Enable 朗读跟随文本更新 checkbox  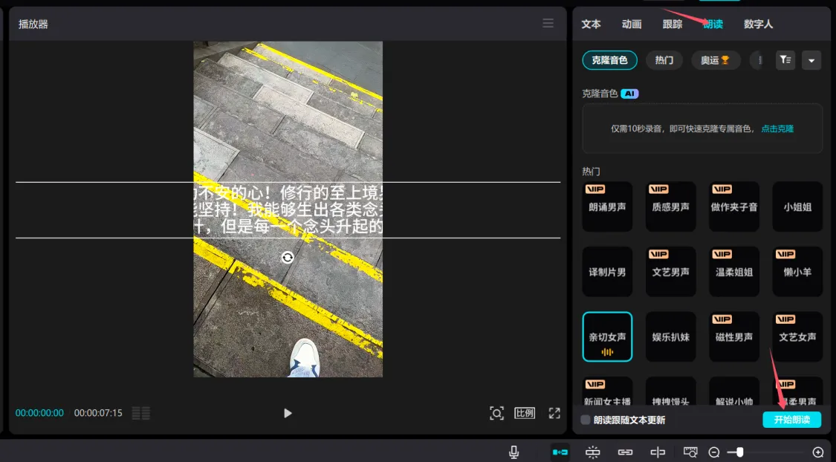tap(586, 420)
